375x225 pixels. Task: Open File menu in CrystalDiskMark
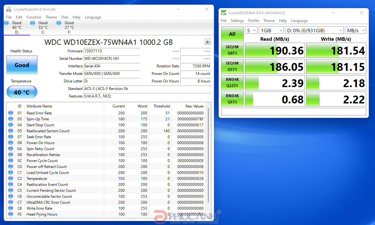pyautogui.click(x=224, y=21)
